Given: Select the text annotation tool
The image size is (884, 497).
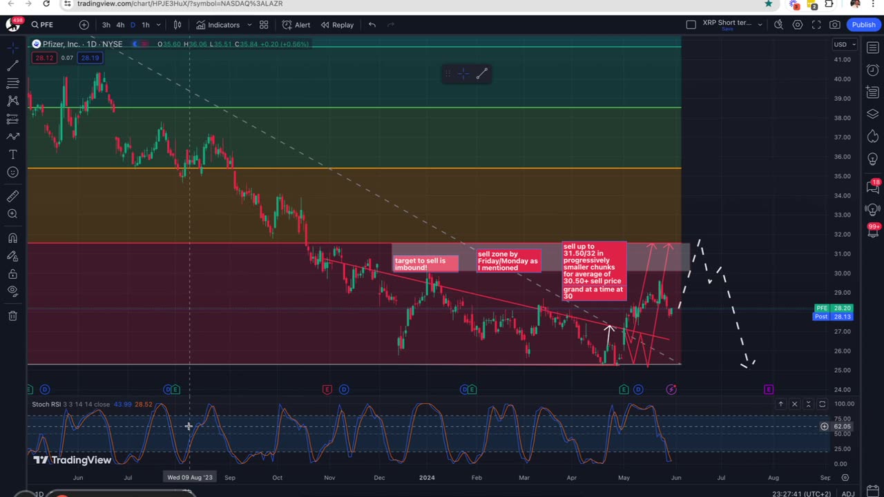Looking at the screenshot, I should (12, 155).
